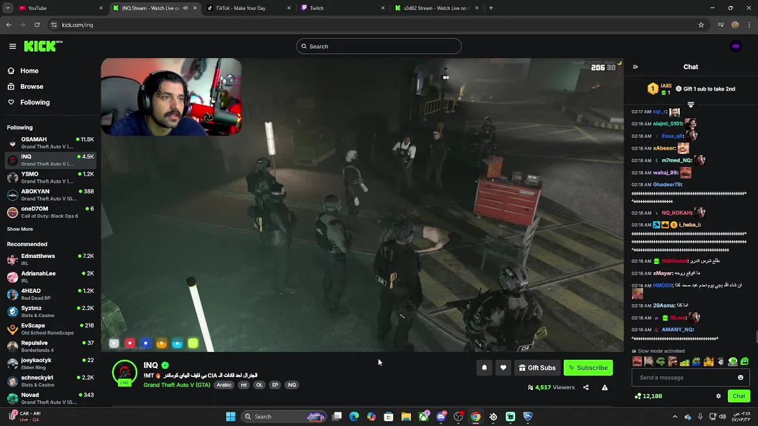Click the KICK logo

(43, 46)
